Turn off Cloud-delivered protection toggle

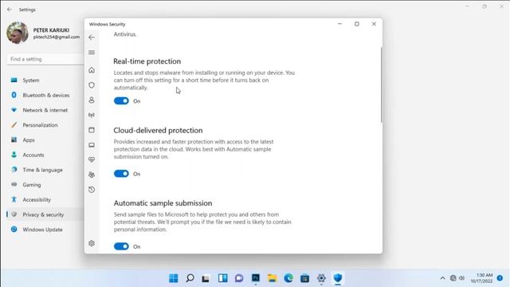pyautogui.click(x=121, y=174)
